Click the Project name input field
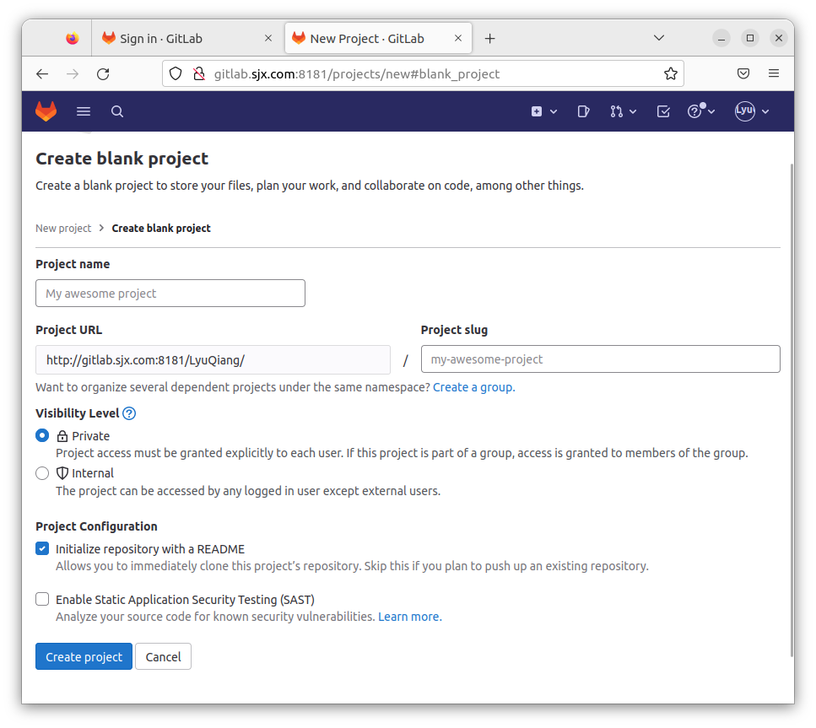 click(170, 294)
